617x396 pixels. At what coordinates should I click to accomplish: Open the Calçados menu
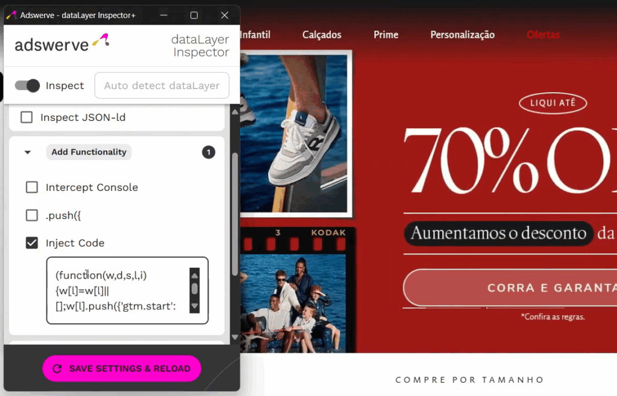point(322,34)
